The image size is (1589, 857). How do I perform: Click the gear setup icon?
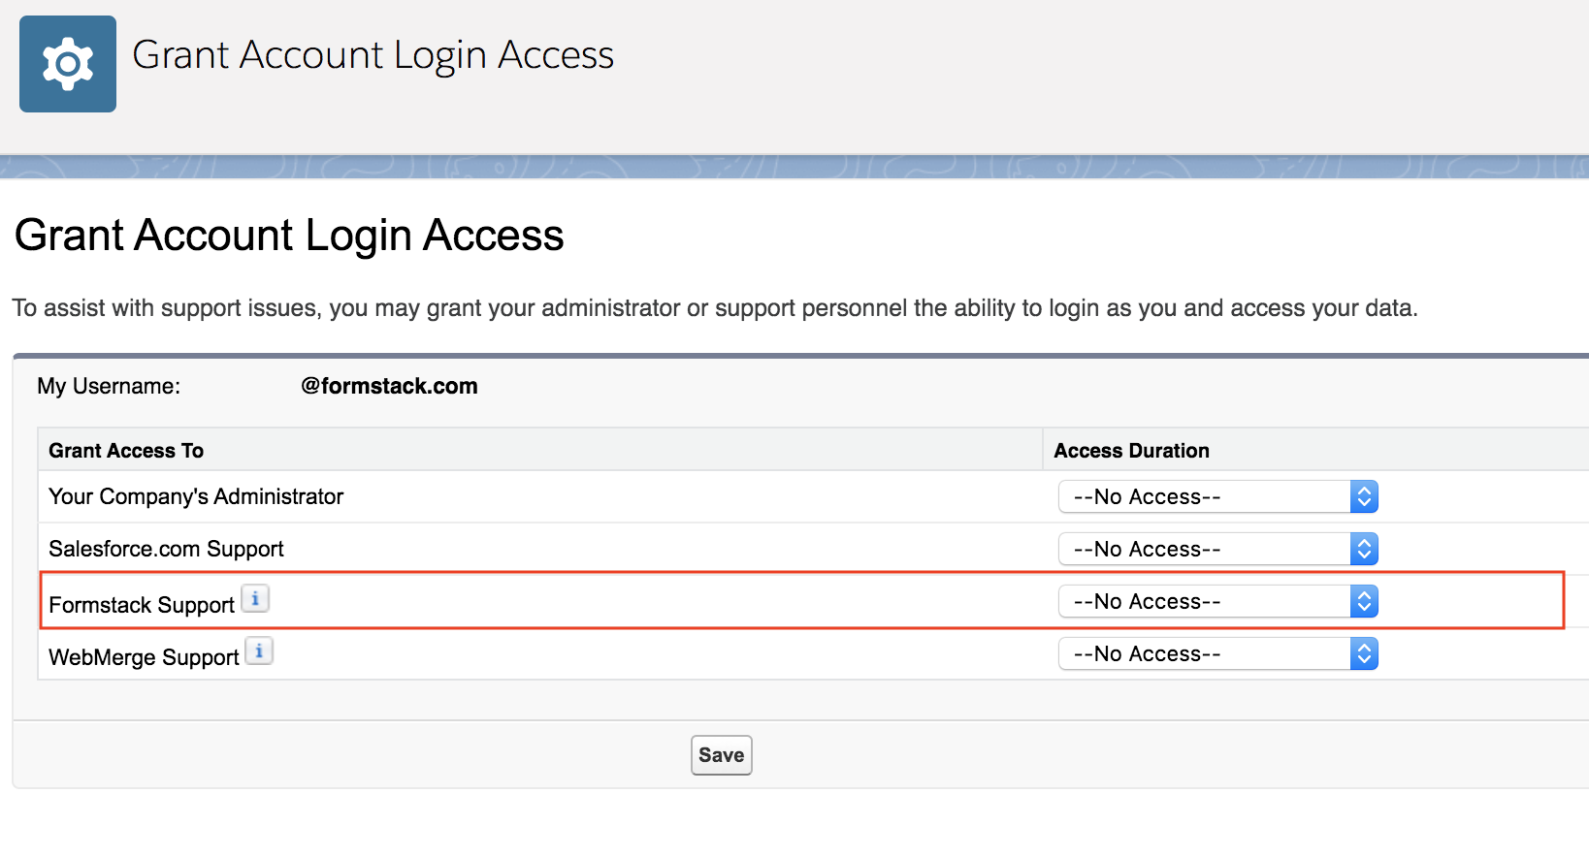click(x=68, y=64)
